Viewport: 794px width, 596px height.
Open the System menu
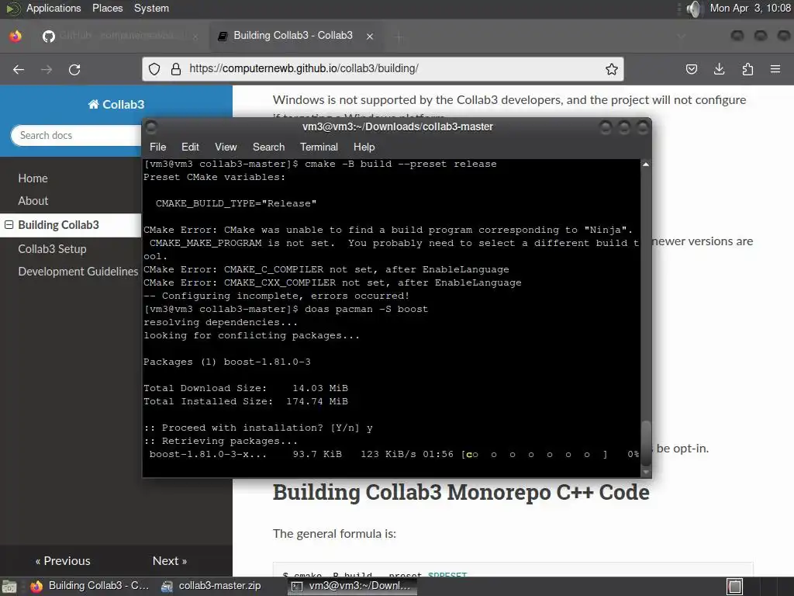click(x=151, y=8)
